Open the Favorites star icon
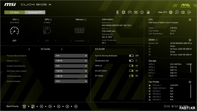The image size is (197, 111). pos(142,12)
